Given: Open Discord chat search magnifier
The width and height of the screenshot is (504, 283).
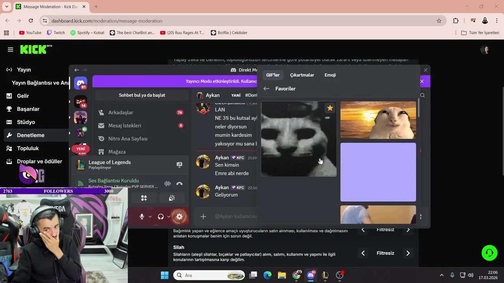Looking at the screenshot, I should (422, 95).
